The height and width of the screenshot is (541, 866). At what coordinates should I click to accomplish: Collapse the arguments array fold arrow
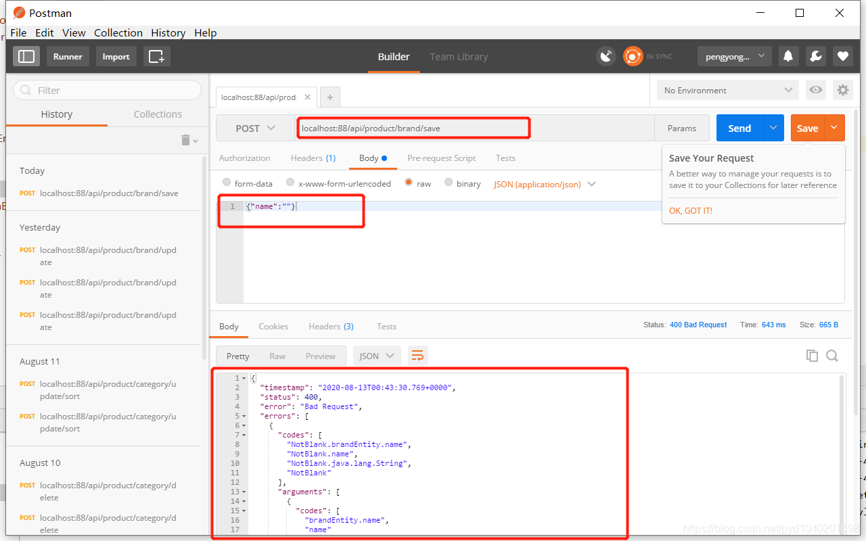(244, 492)
